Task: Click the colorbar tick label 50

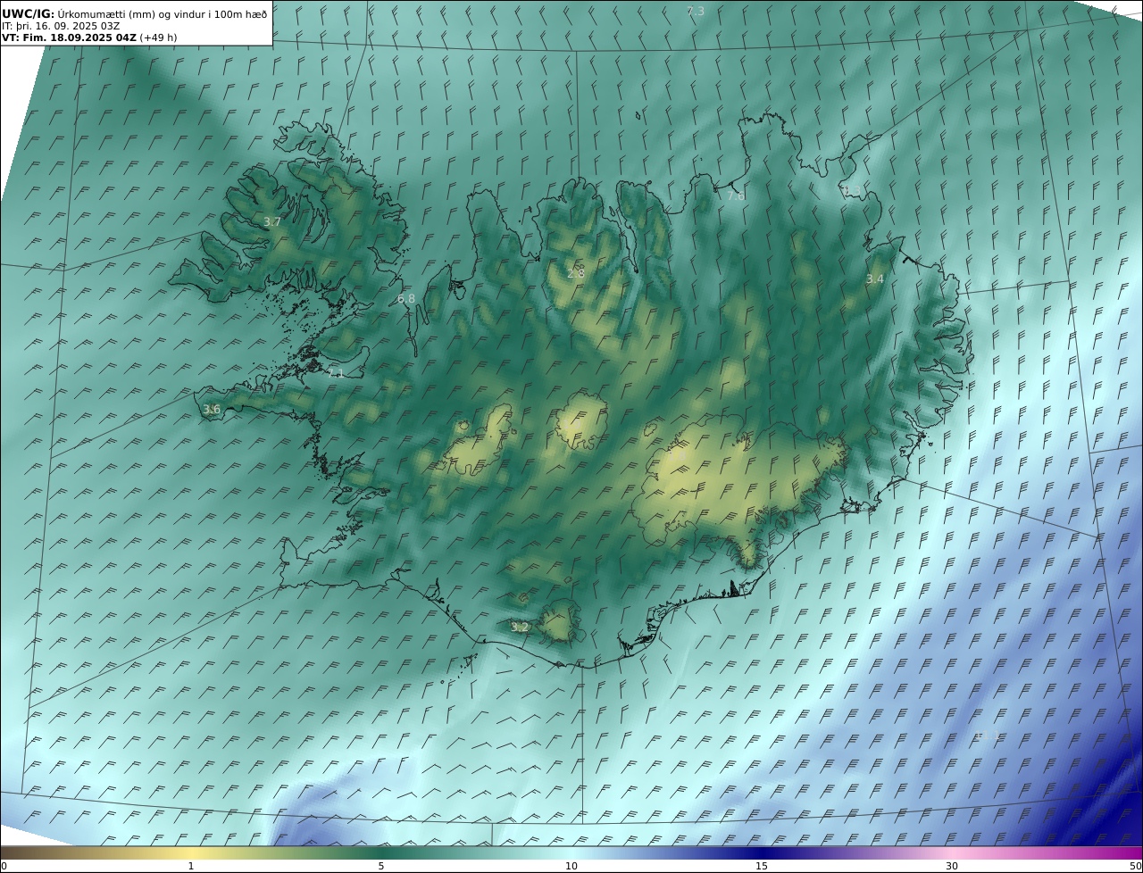Action: (x=1135, y=866)
